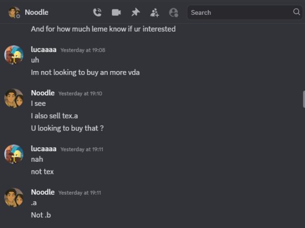Click Noodle username at 19:10

click(x=43, y=93)
